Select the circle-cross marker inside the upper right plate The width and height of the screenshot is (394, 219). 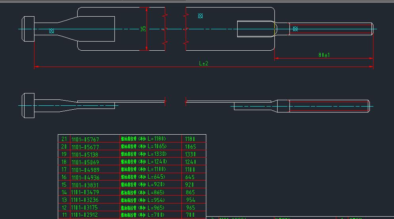(x=200, y=16)
